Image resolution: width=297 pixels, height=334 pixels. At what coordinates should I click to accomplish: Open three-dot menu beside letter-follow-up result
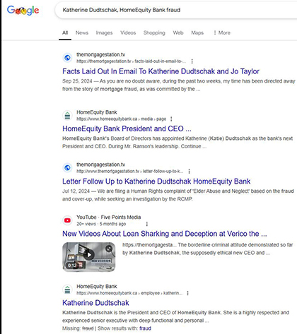[x=189, y=171]
